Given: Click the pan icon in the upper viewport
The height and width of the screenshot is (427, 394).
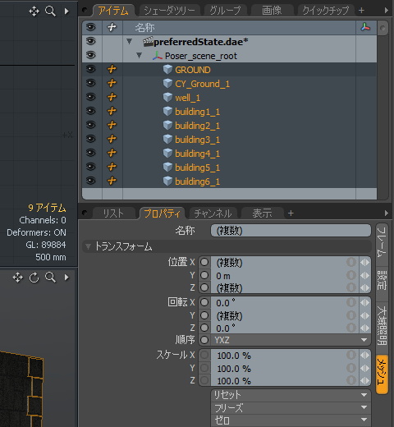Looking at the screenshot, I should (x=34, y=11).
